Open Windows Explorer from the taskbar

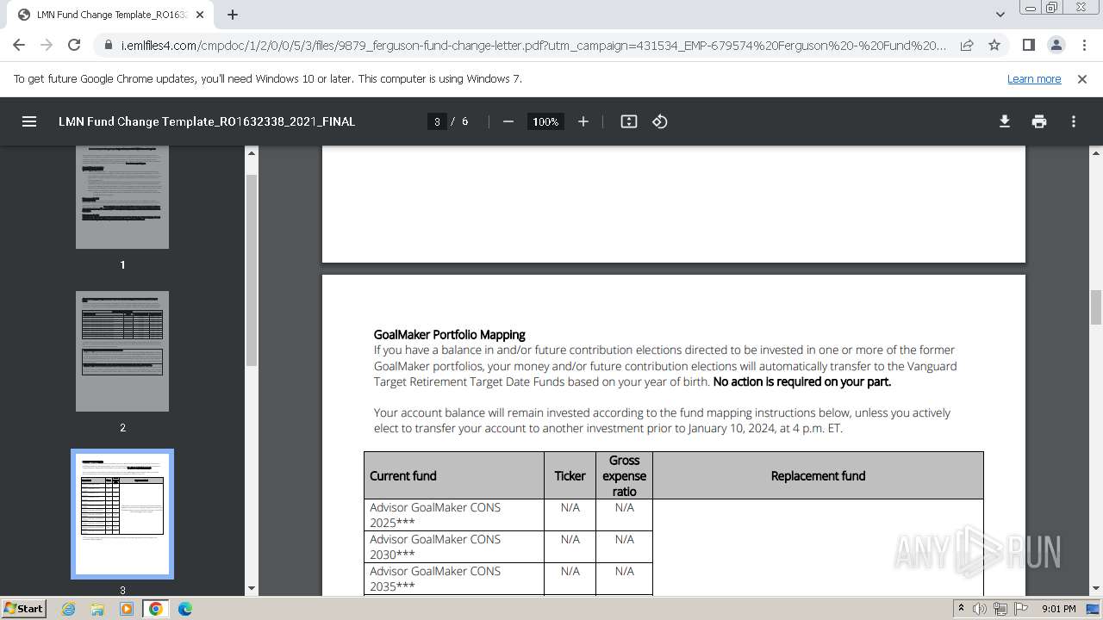[97, 609]
